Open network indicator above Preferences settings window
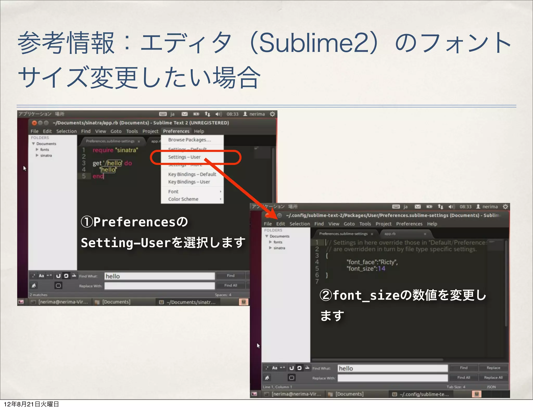Viewport: 533px width, 410px height. pos(440,207)
